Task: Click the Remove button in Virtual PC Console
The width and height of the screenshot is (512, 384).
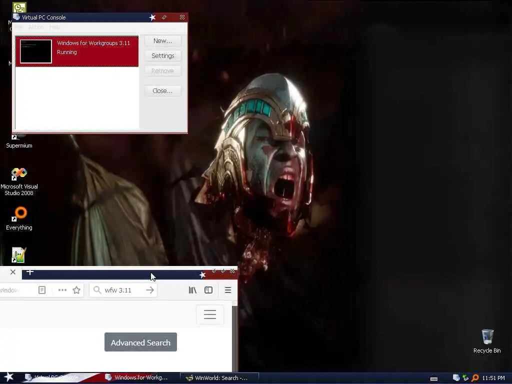Action: [x=162, y=71]
